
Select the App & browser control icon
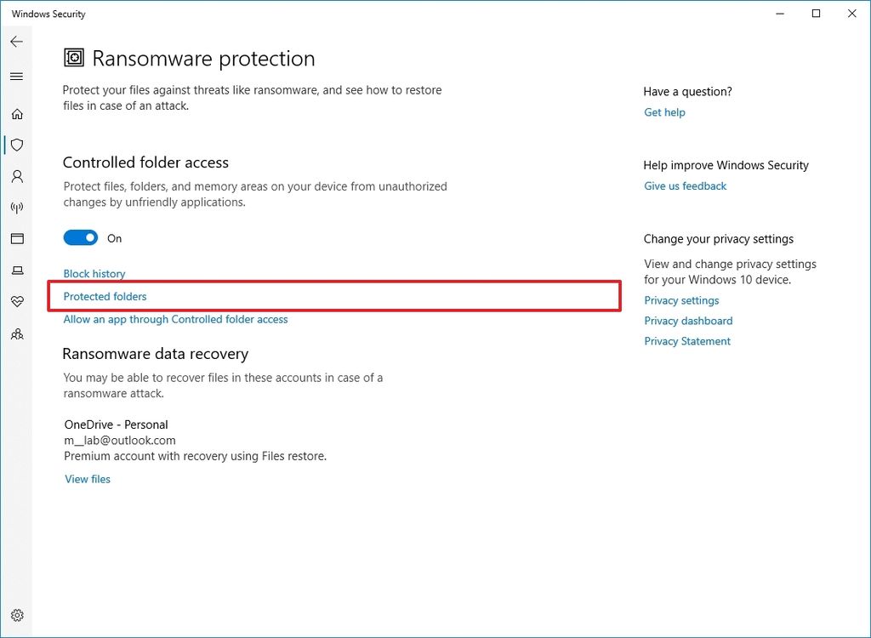point(17,238)
